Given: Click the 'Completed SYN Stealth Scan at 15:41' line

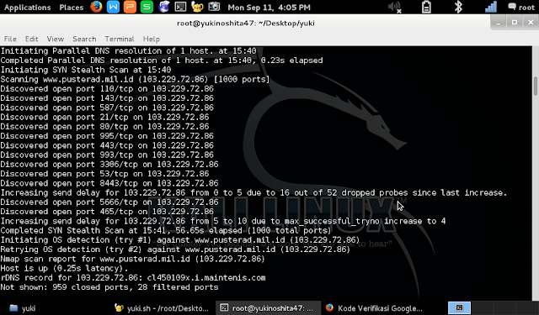Looking at the screenshot, I should (166, 231).
